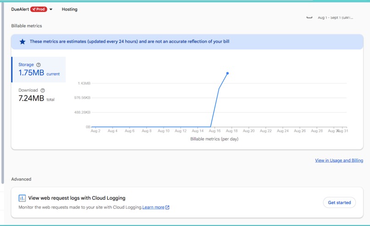Click the Aug 10 axis label
This screenshot has width=370, height=226.
163,131
